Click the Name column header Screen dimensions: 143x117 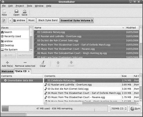79,28
